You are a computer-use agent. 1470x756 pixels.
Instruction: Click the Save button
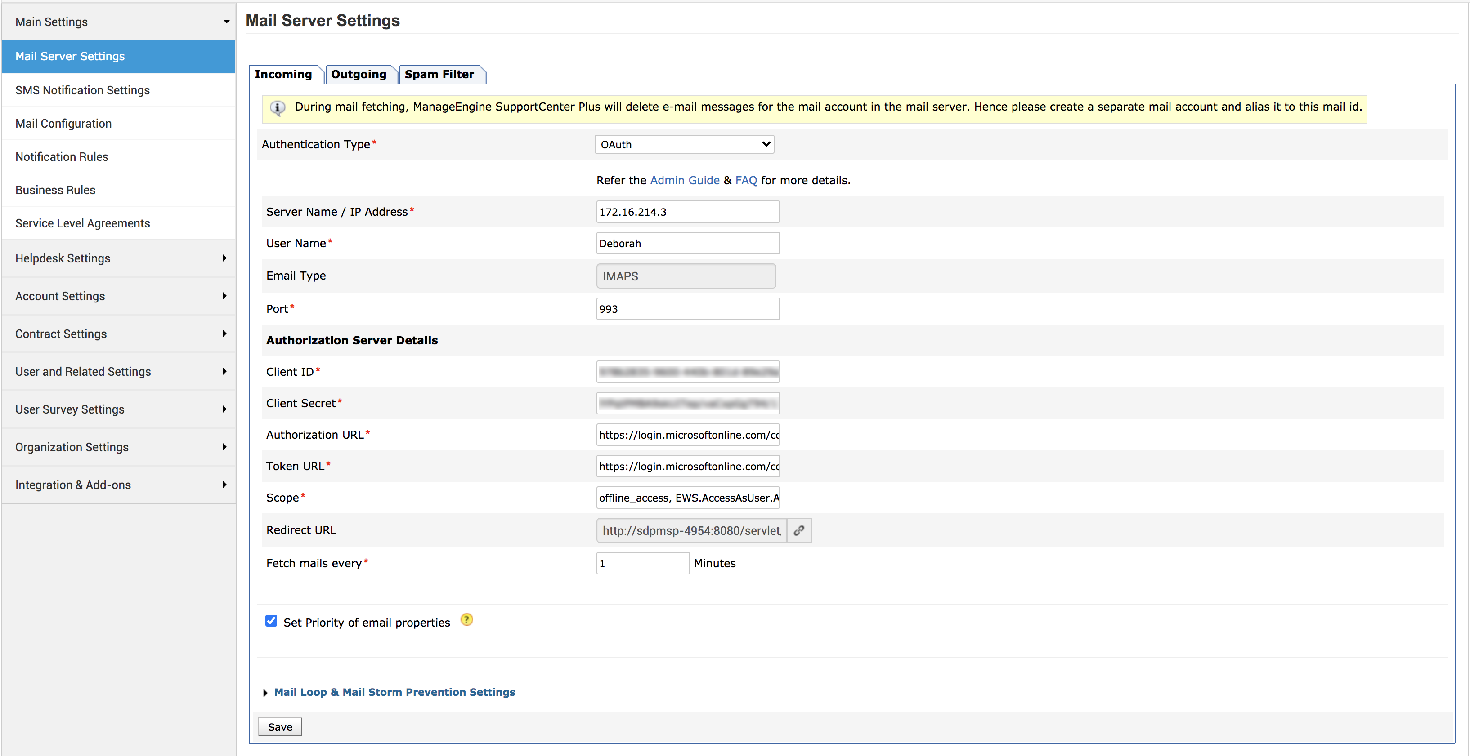[x=280, y=727]
